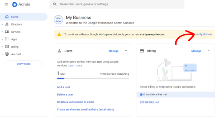
Task: Click Create an alternate email address link
Action: click(86, 109)
